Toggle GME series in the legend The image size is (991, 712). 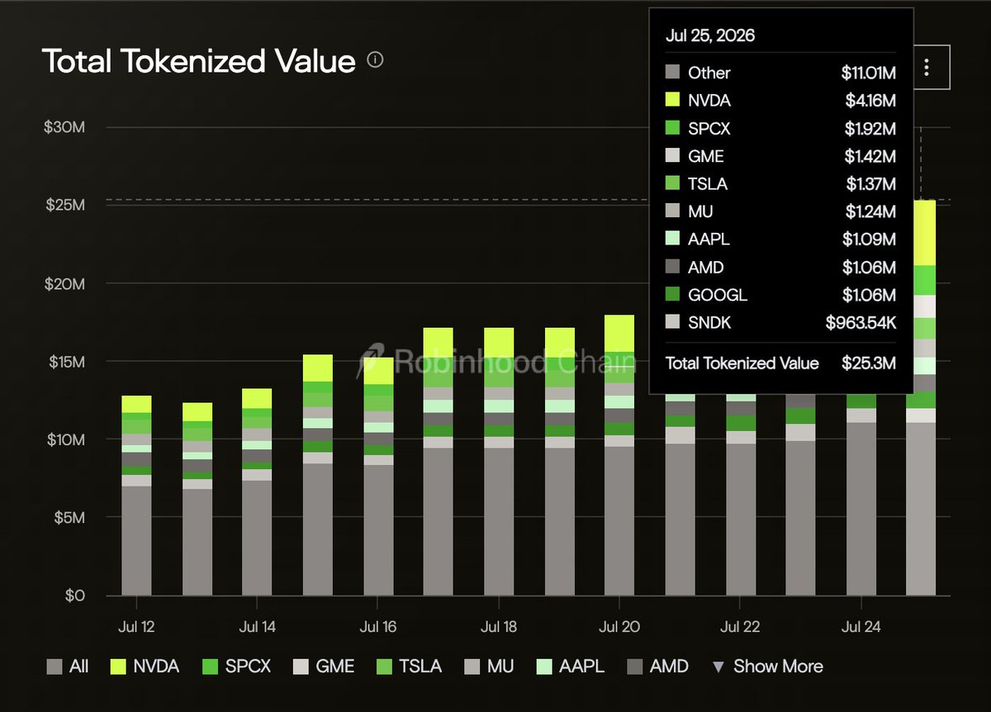(324, 666)
